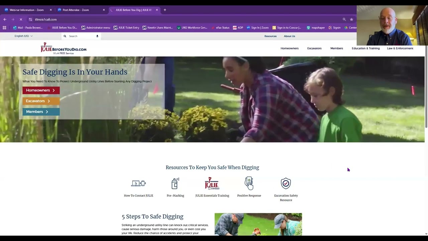This screenshot has width=428, height=241.
Task: Click the presenter webcam video thumbnail
Action: (x=392, y=25)
